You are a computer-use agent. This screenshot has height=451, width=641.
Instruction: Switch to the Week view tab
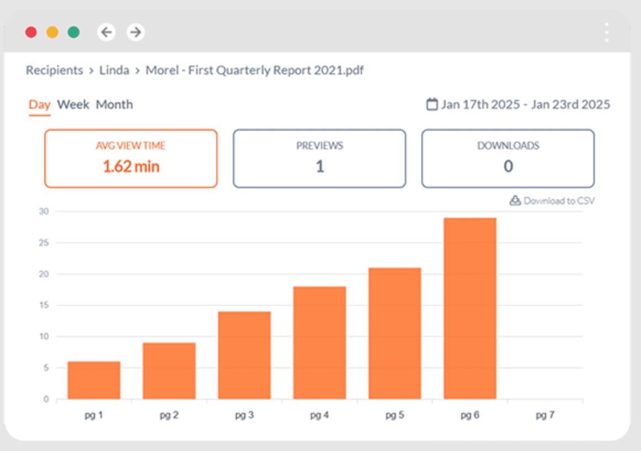73,104
